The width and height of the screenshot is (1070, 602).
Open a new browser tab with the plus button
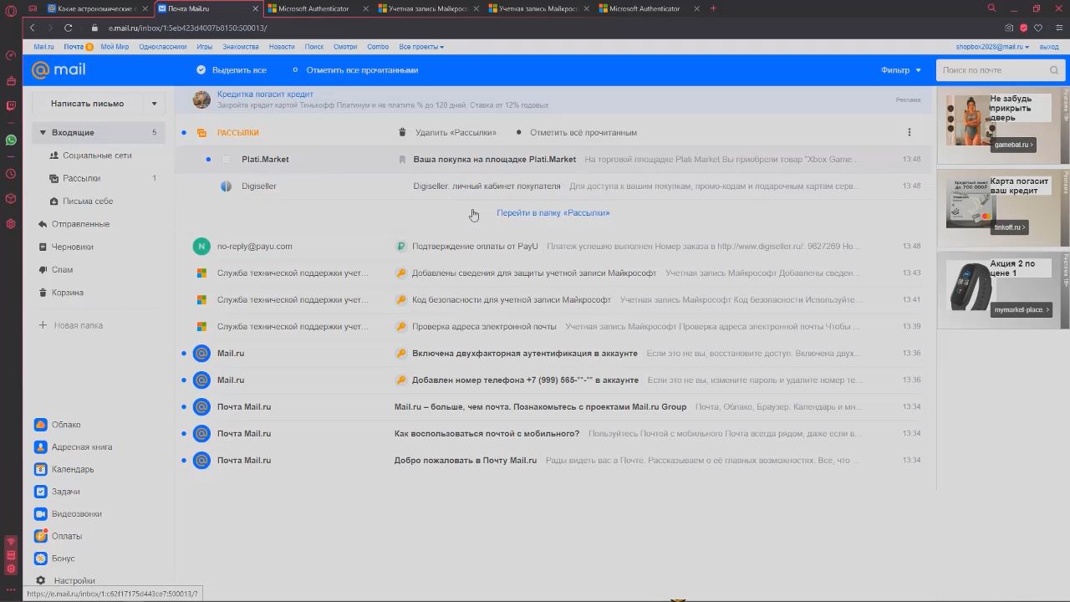click(713, 8)
